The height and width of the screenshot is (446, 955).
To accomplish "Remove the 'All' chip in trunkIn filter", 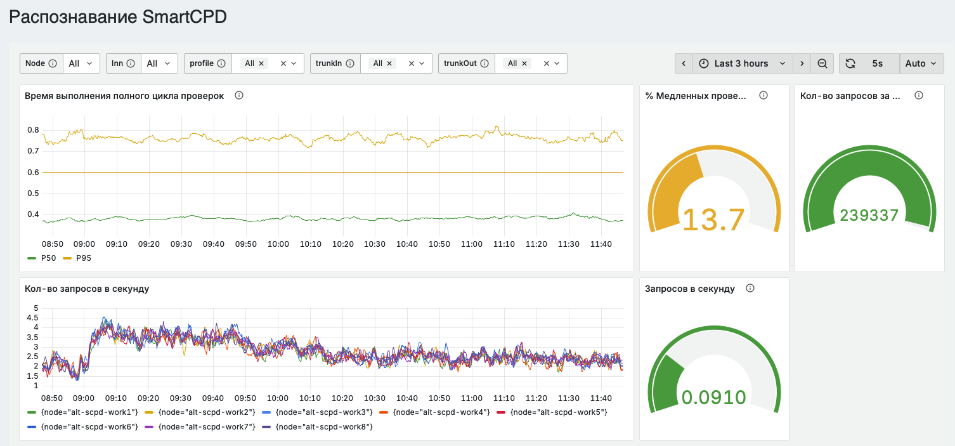I will point(391,63).
